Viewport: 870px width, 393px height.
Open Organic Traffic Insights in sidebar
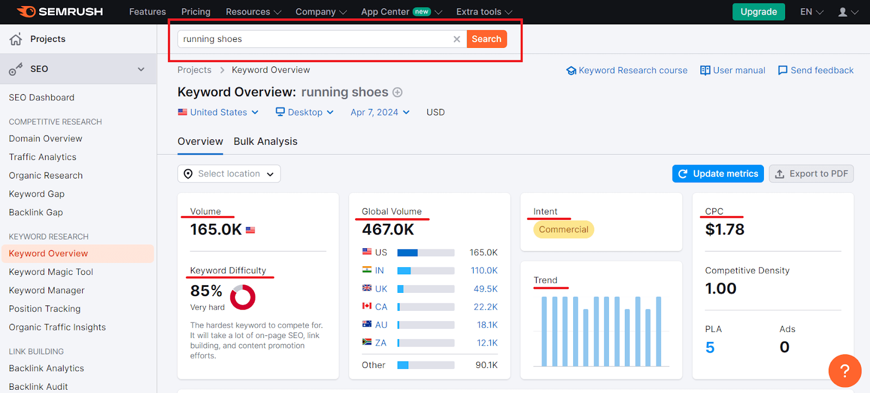(x=57, y=328)
